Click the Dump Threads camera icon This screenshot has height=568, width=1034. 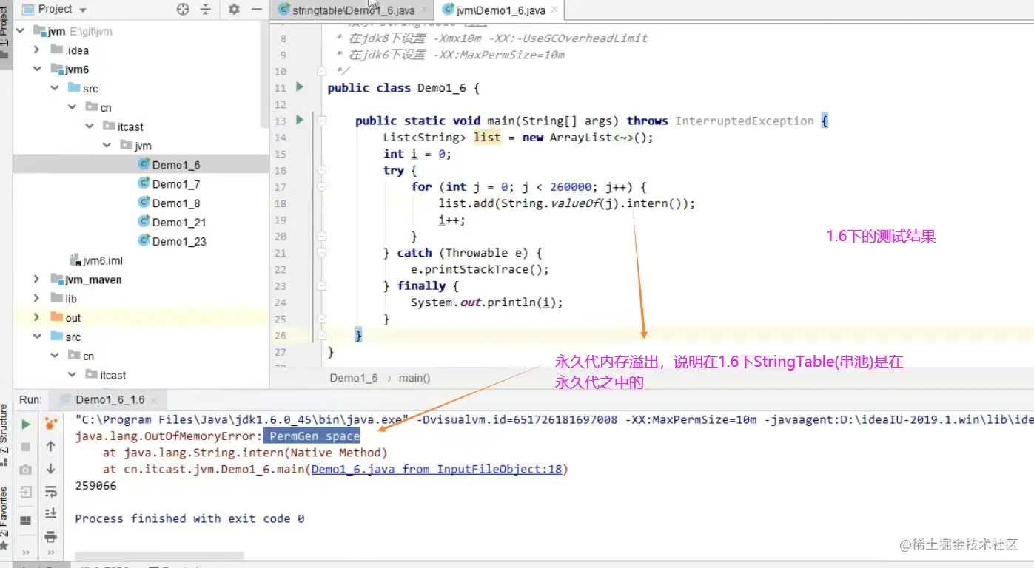(26, 469)
